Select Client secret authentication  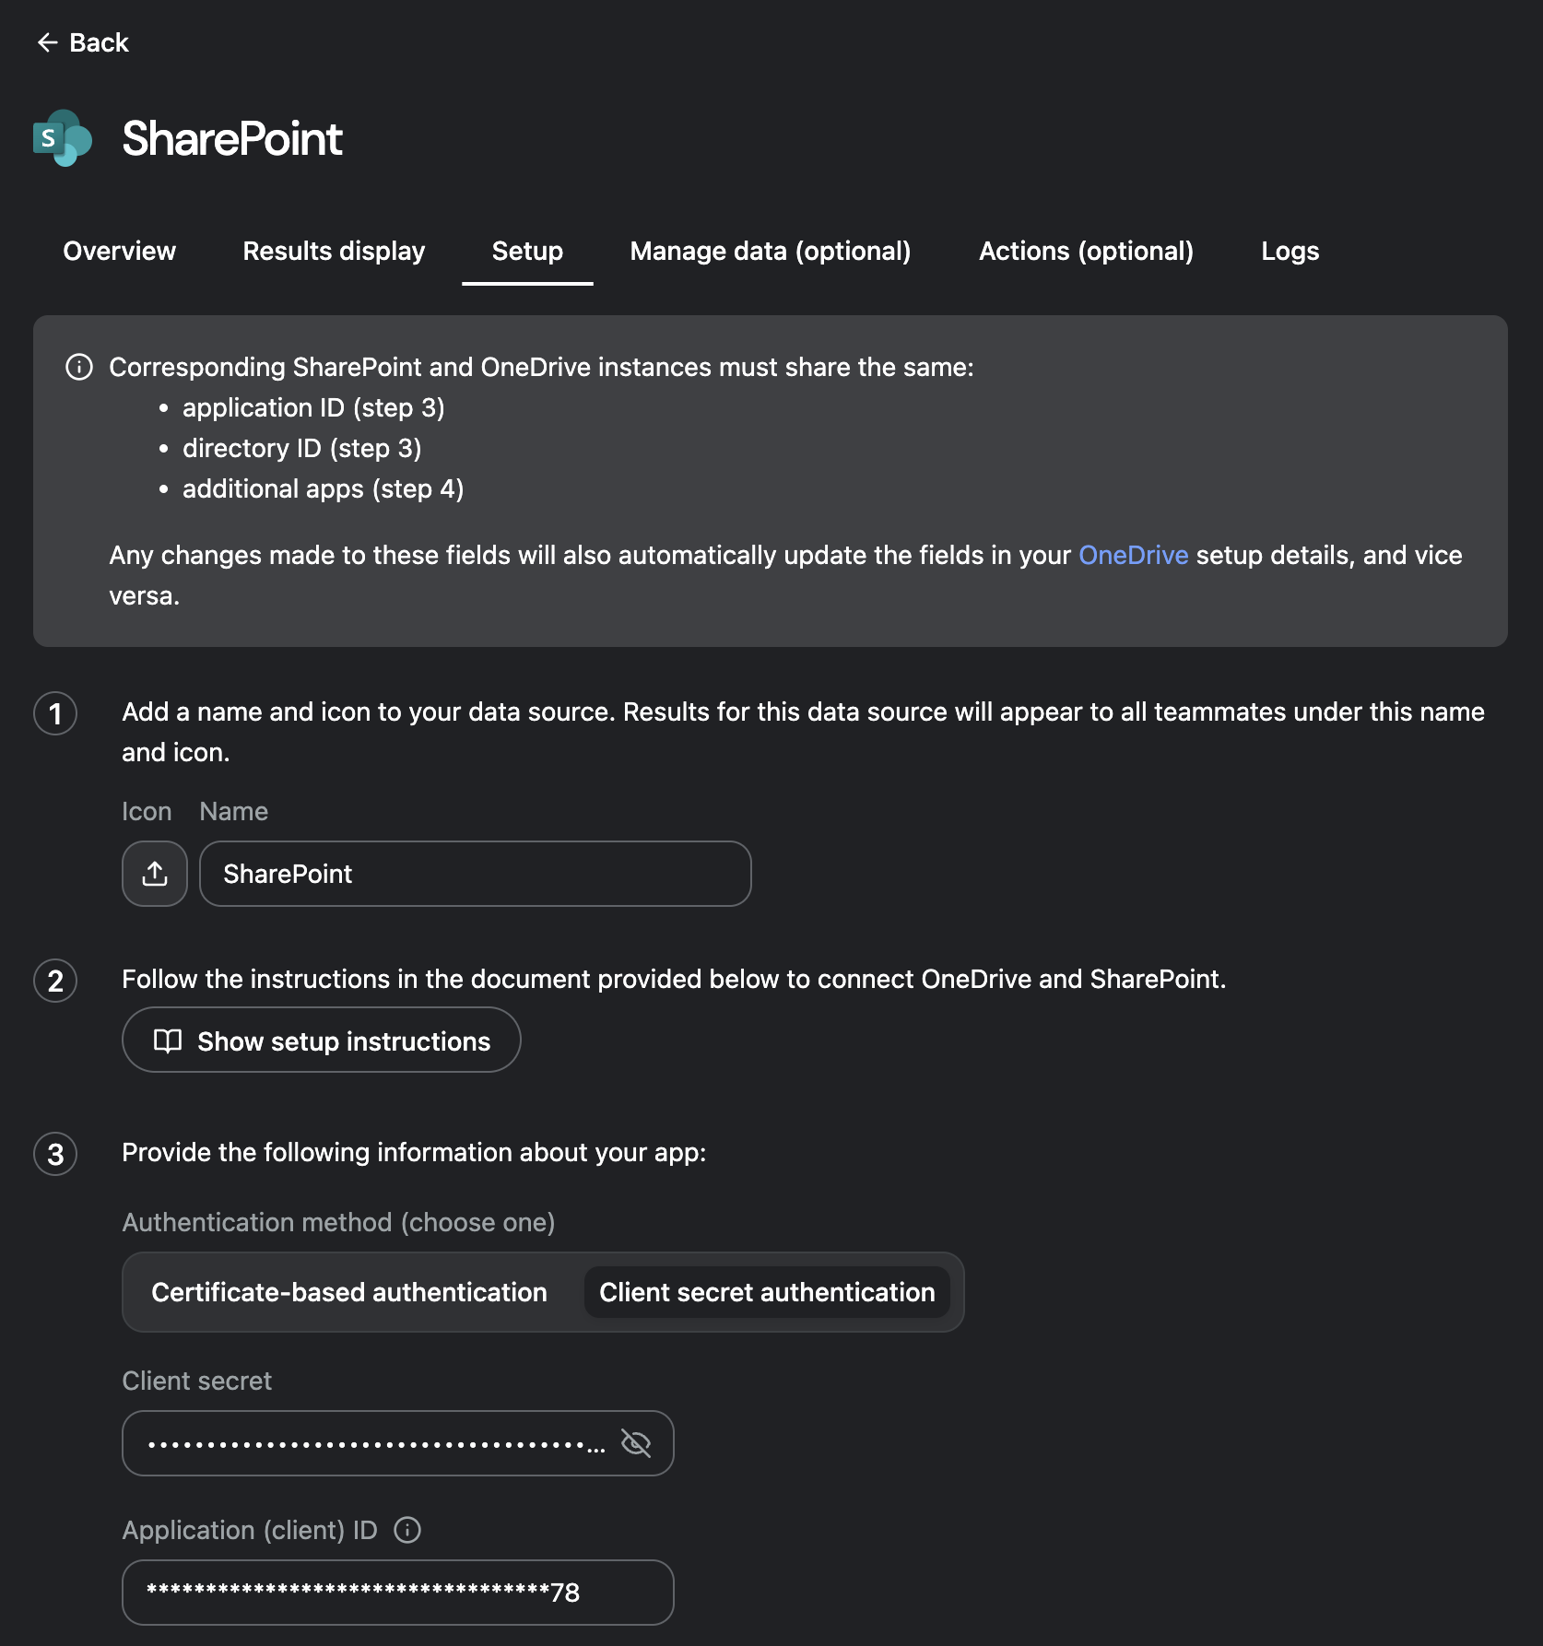(x=767, y=1292)
